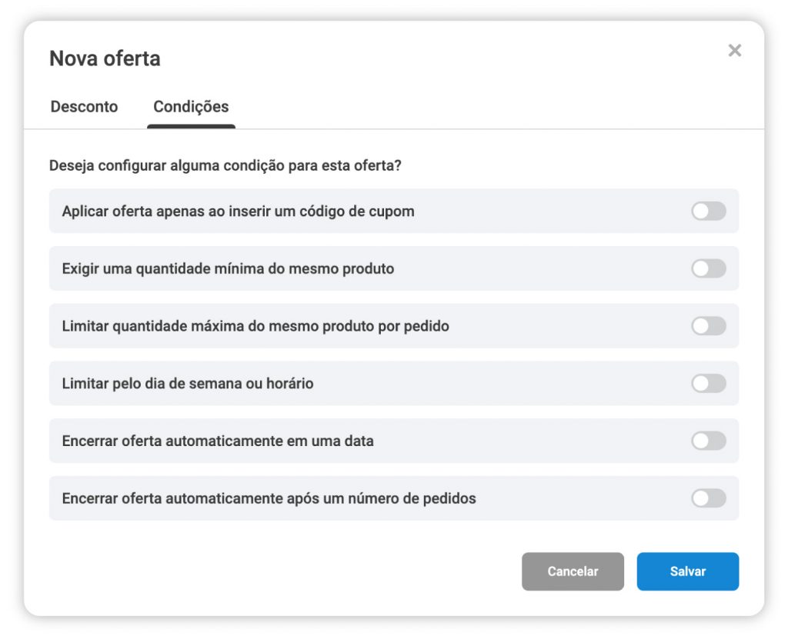Click the Cancelar button
This screenshot has width=788, height=636.
[x=573, y=571]
